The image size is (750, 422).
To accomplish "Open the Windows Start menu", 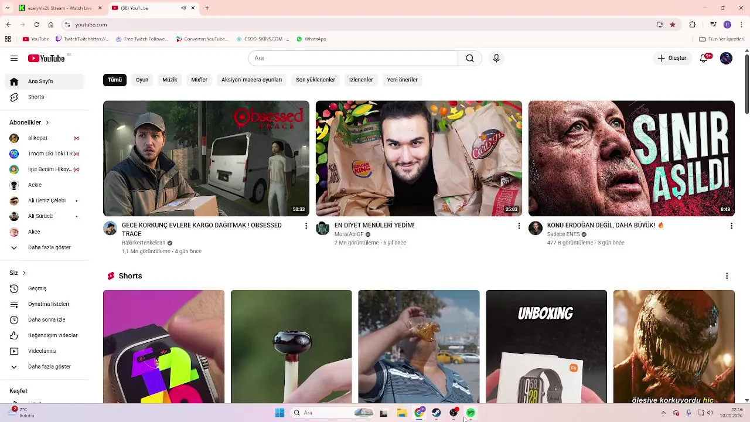I will click(279, 413).
